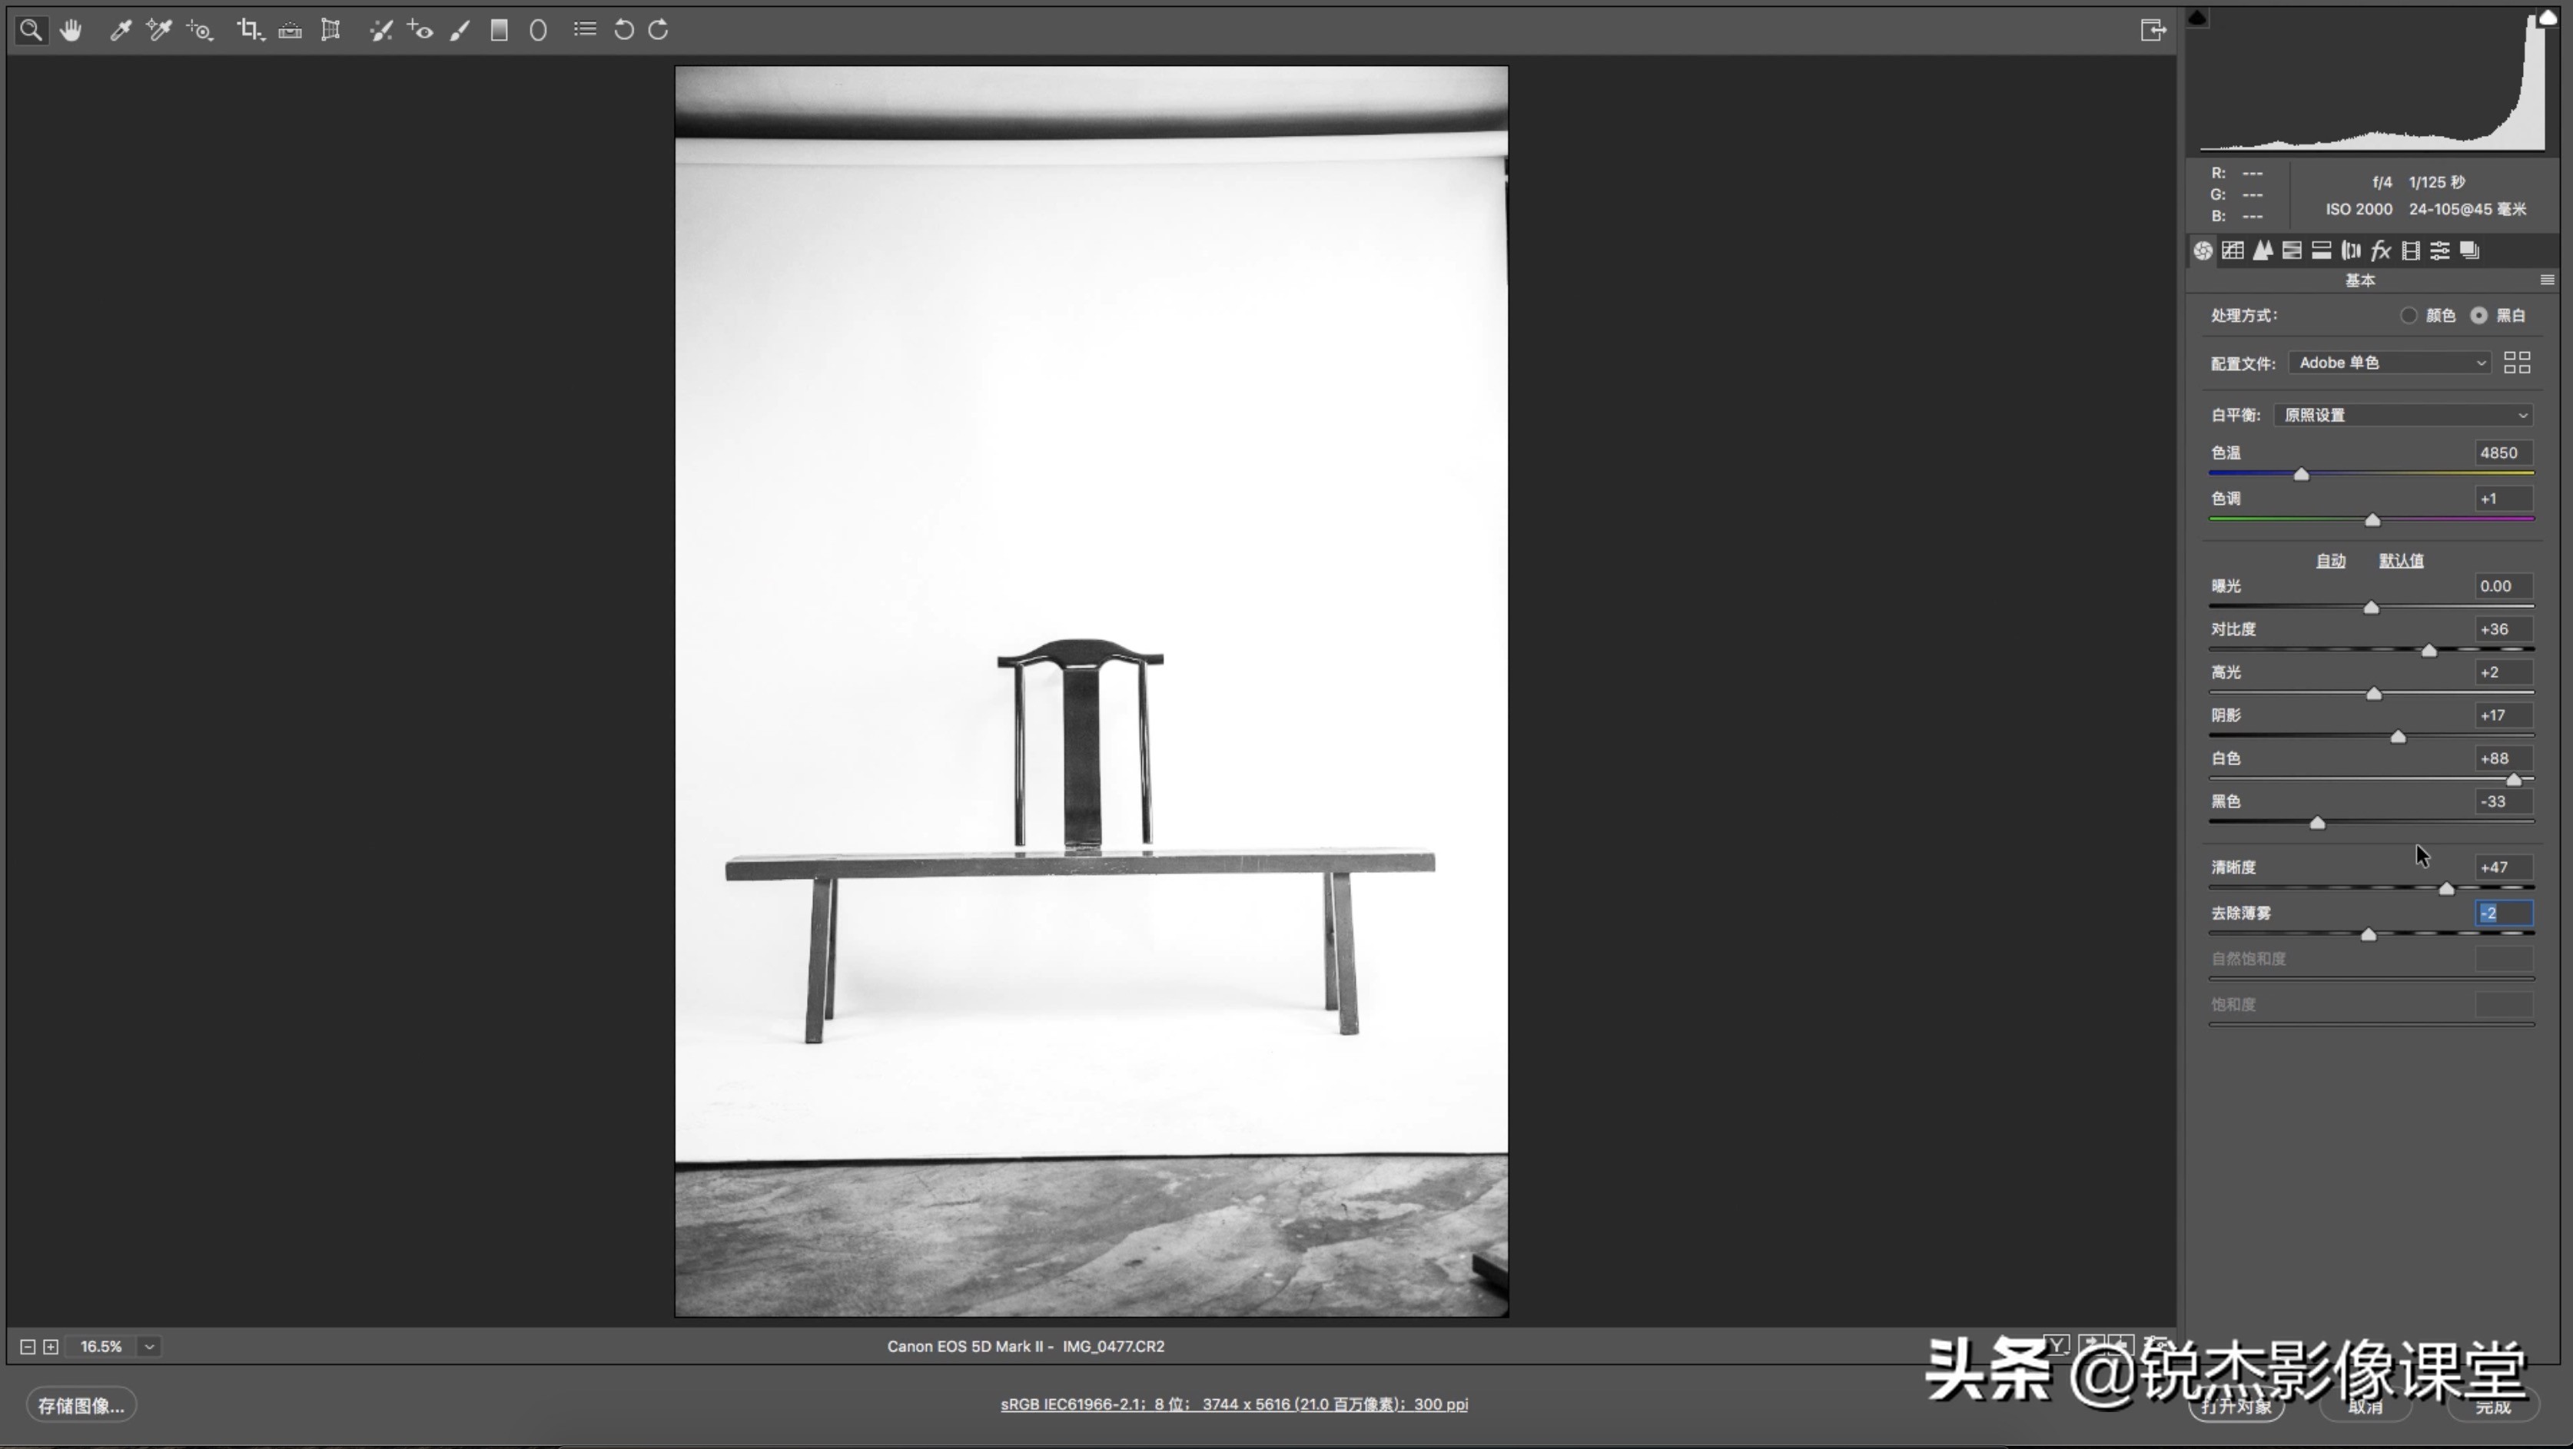
Task: Activate the Crop tool
Action: (251, 29)
